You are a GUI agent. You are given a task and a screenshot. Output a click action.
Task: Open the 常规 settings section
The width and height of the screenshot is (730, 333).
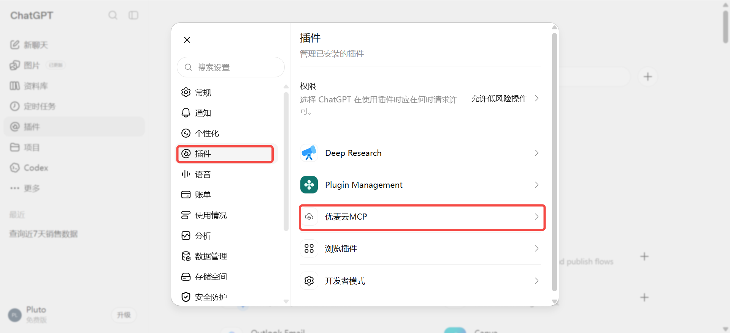click(227, 92)
